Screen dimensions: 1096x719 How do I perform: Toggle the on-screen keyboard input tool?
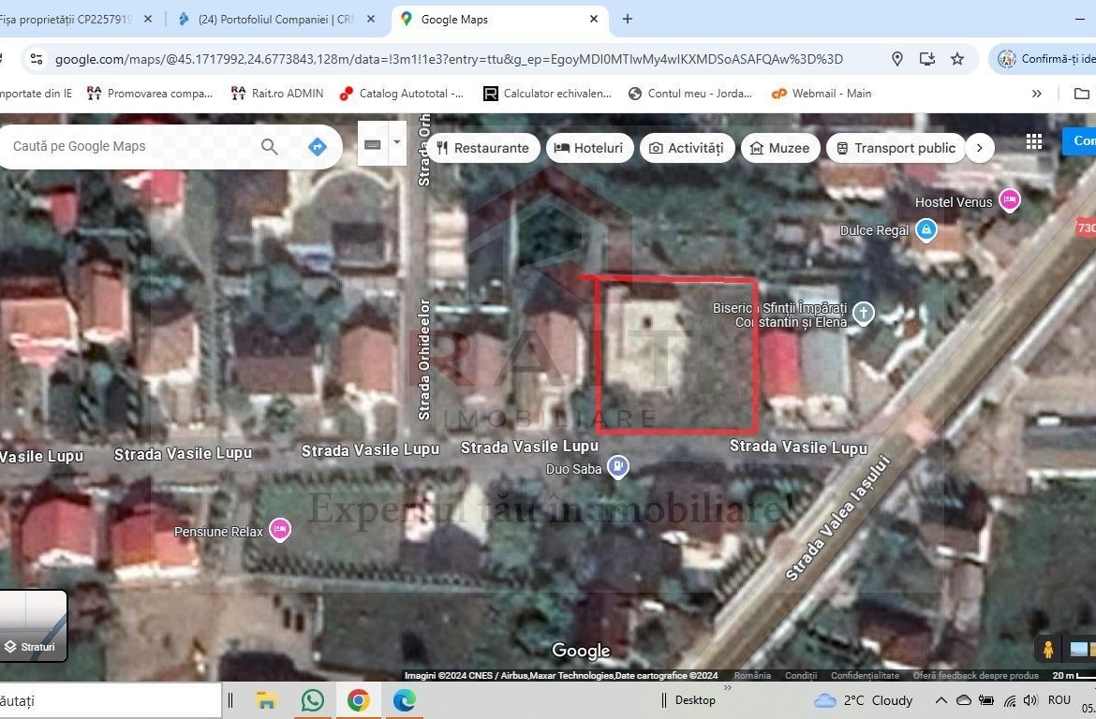[373, 144]
